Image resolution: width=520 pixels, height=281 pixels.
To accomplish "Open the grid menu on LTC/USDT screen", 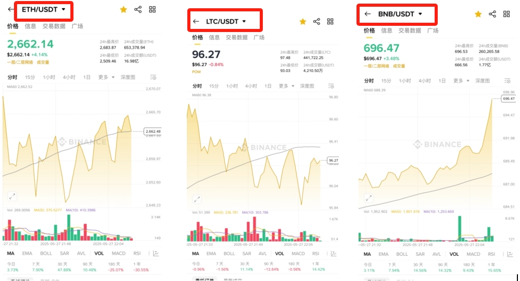I will (x=330, y=22).
